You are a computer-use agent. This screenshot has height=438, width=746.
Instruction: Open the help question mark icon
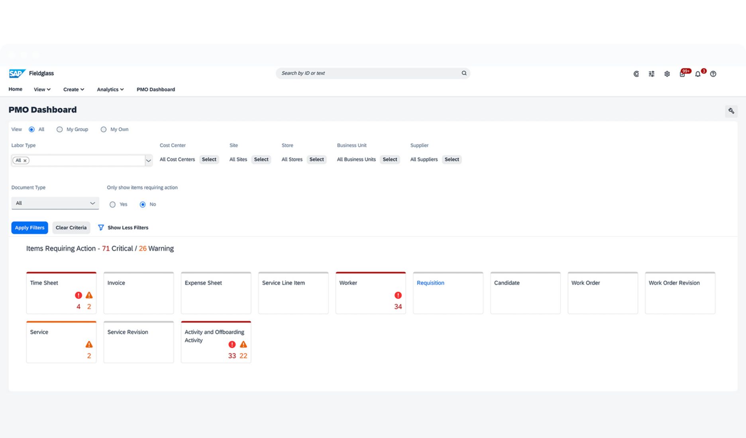click(713, 74)
